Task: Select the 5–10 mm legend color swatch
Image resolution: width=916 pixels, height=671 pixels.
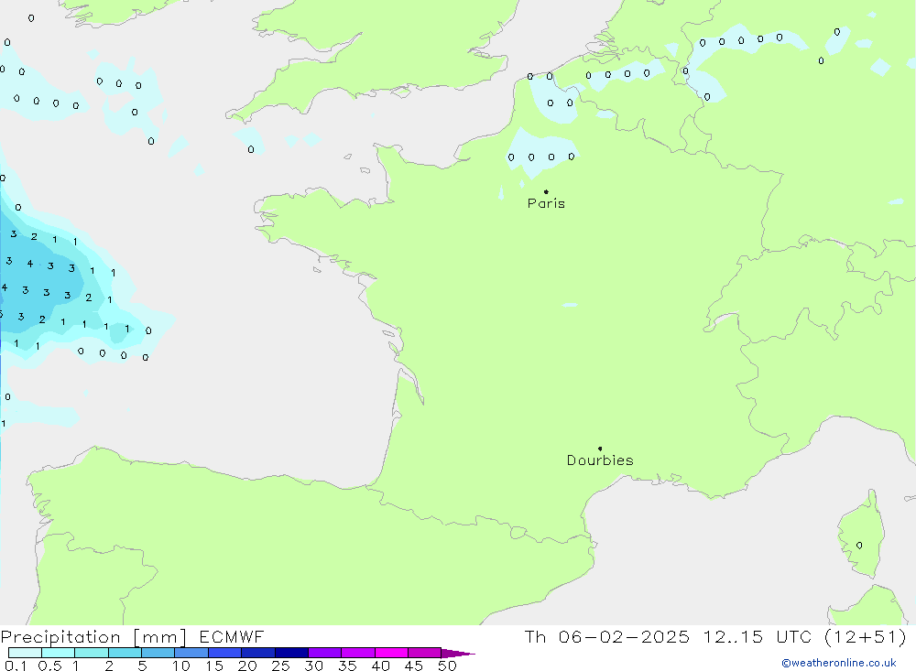Action: click(158, 653)
